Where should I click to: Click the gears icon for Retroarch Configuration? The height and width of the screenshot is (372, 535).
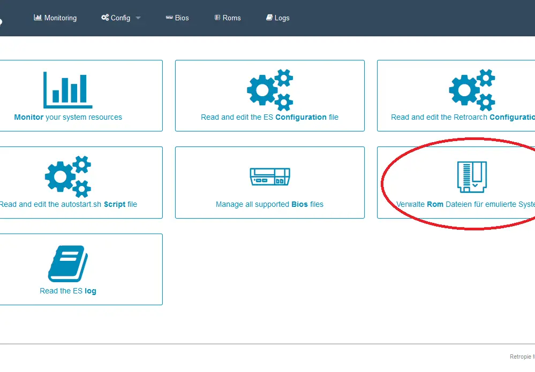(472, 90)
